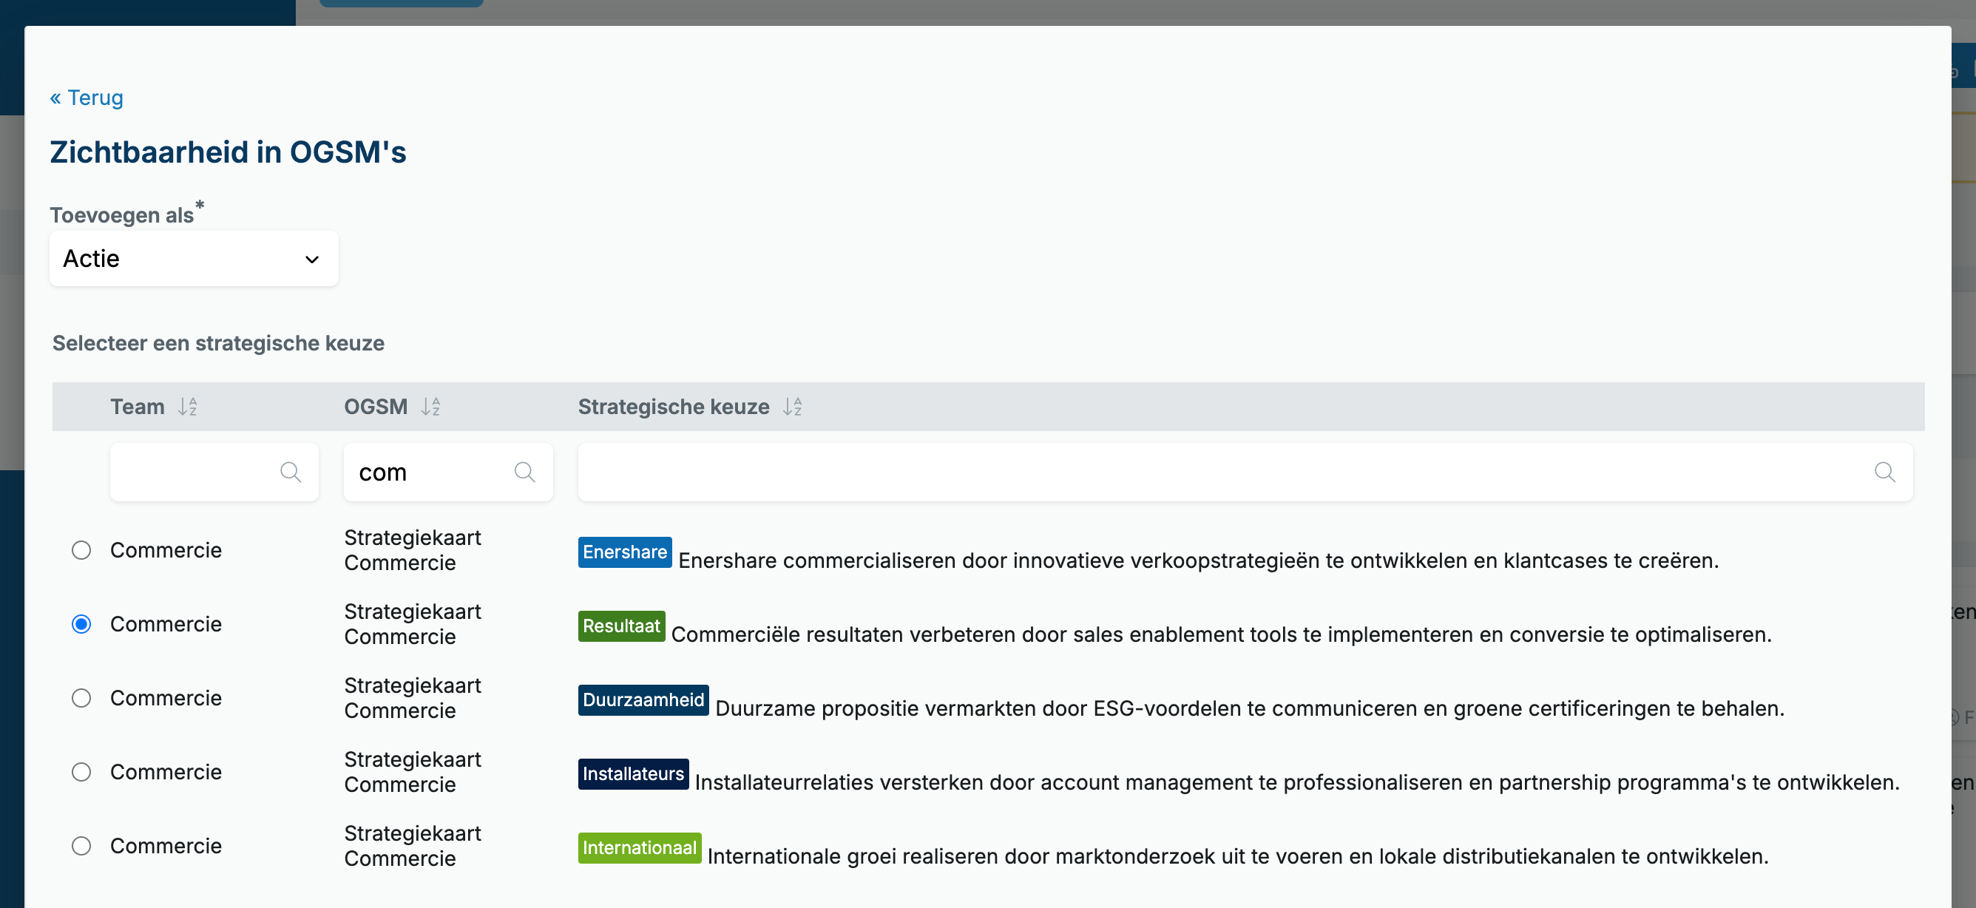The width and height of the screenshot is (1976, 908).
Task: Click the Strategische keuze column header
Action: click(674, 407)
